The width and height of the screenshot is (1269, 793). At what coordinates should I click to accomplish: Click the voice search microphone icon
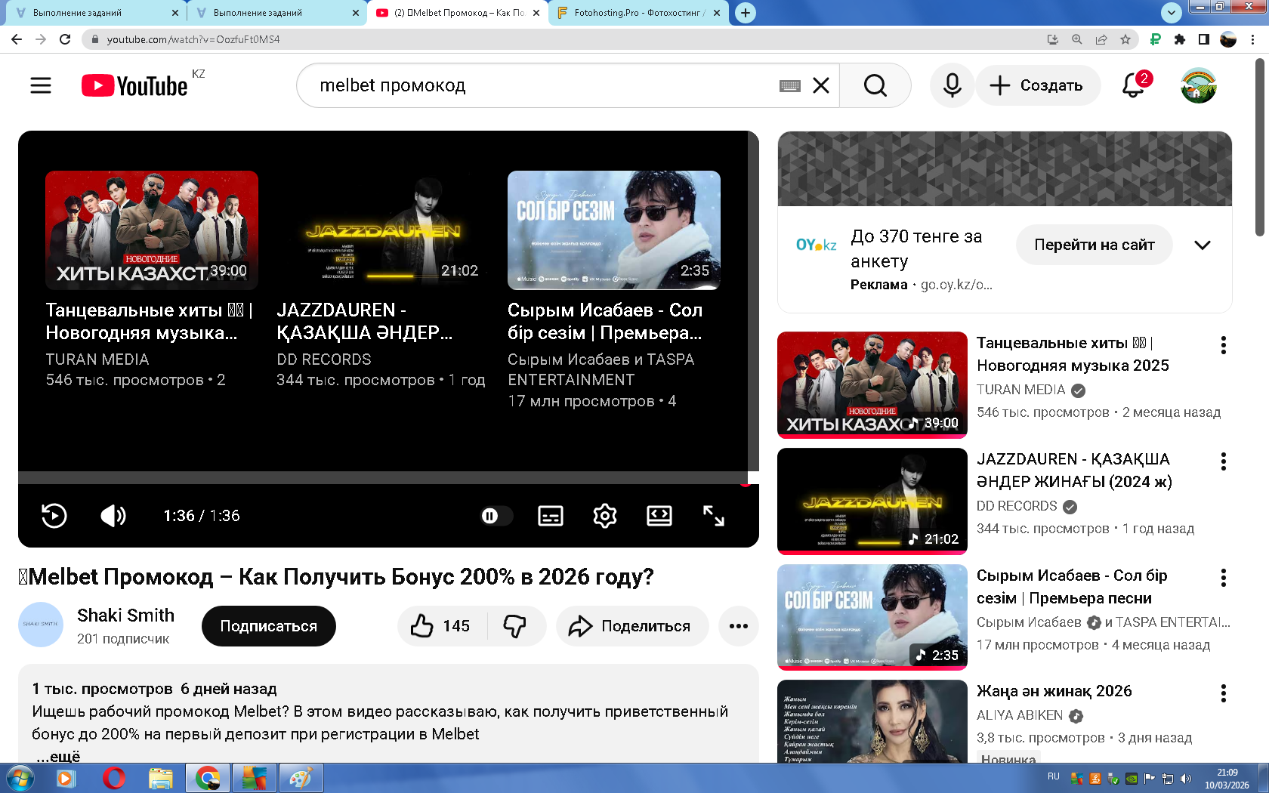click(952, 85)
